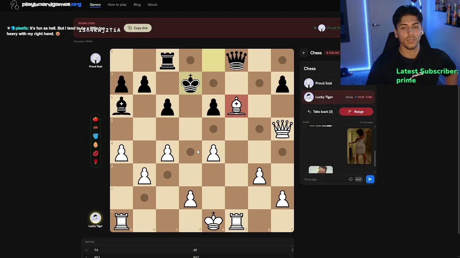Viewport: 460px width, 258px height.
Task: Click the black queen on f8
Action: tap(236, 60)
